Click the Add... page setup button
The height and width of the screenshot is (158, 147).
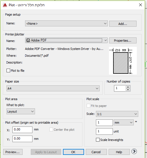coord(123,24)
